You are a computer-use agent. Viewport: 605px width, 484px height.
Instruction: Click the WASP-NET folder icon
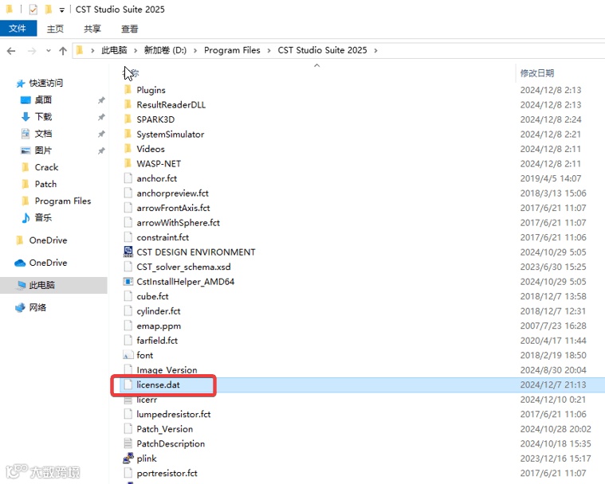pyautogui.click(x=128, y=163)
